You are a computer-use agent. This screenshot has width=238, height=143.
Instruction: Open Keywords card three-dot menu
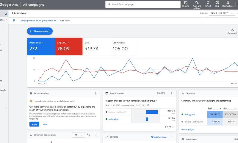(x=172, y=137)
